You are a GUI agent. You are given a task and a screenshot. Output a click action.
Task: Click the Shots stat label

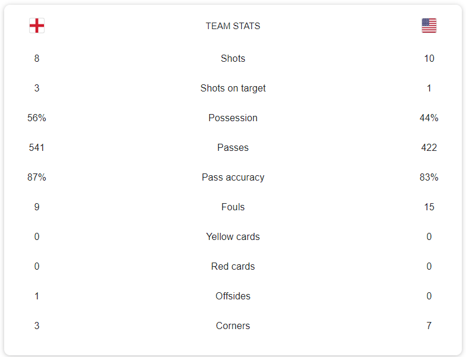233,58
